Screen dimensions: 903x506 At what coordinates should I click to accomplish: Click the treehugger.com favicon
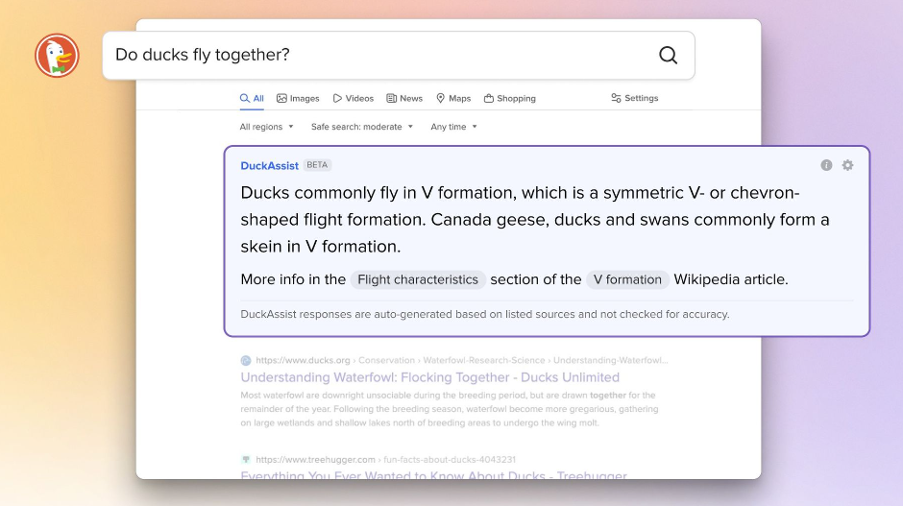pos(246,459)
